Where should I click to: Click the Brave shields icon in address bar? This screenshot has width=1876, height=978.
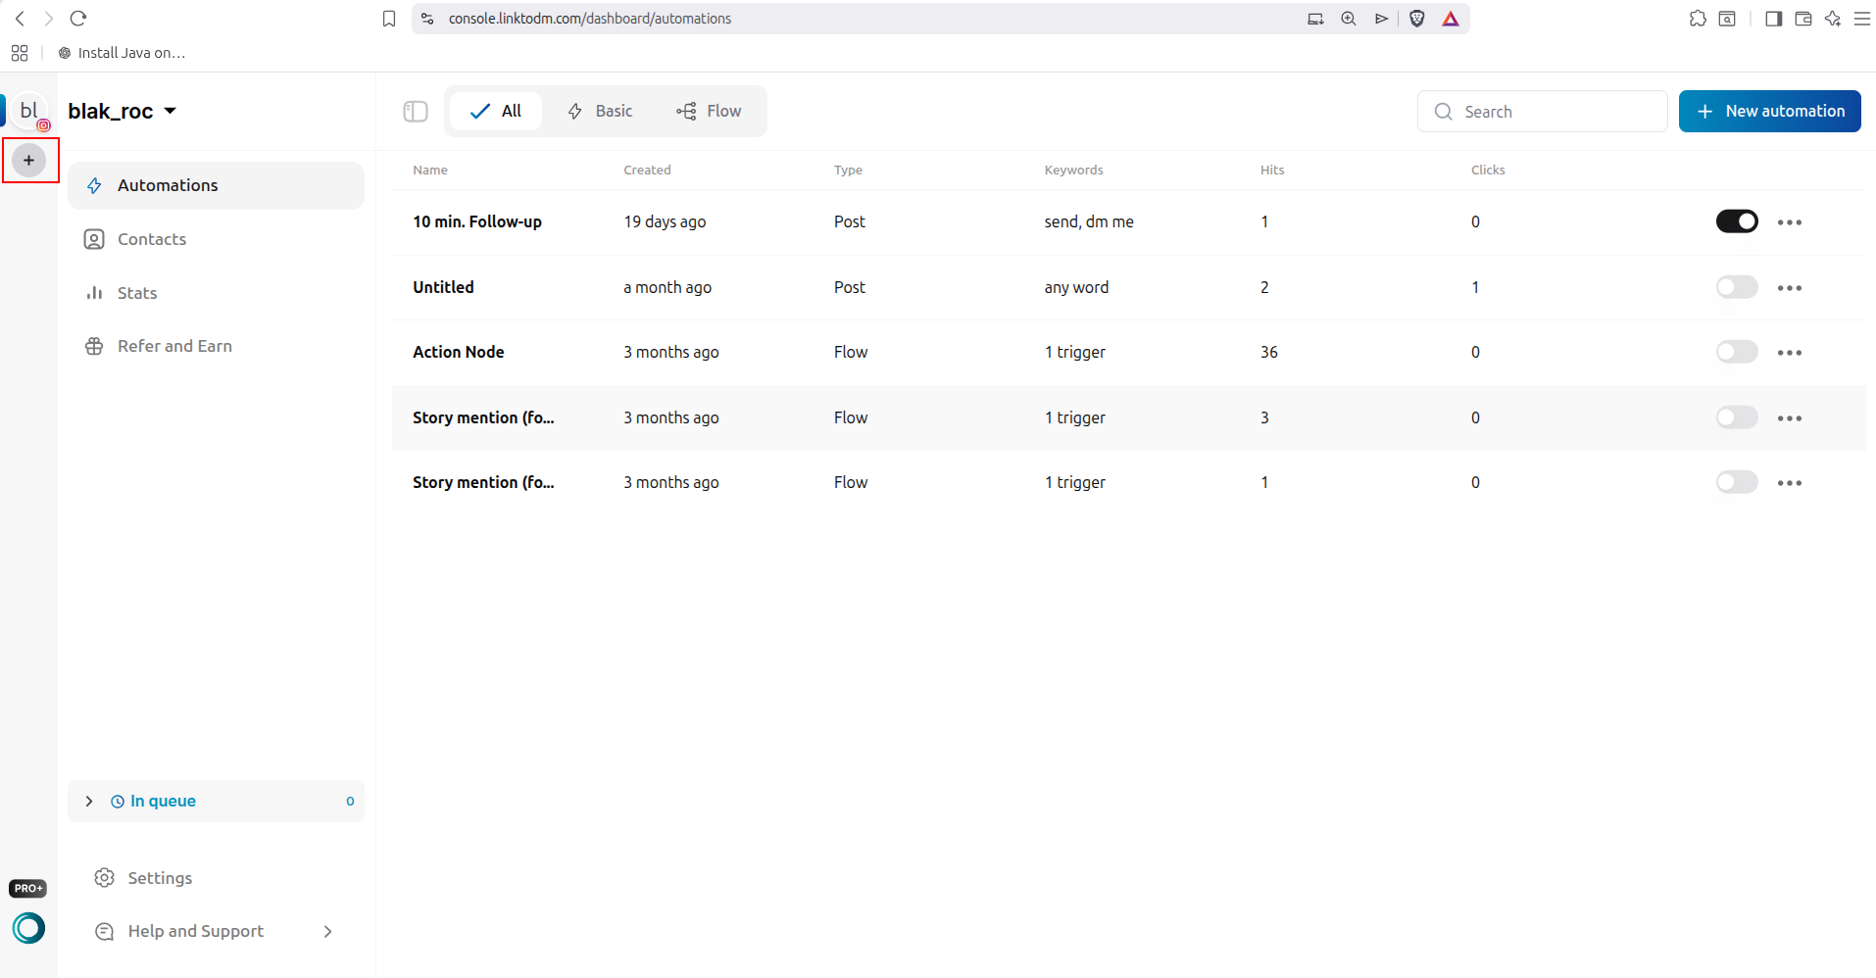coord(1416,19)
